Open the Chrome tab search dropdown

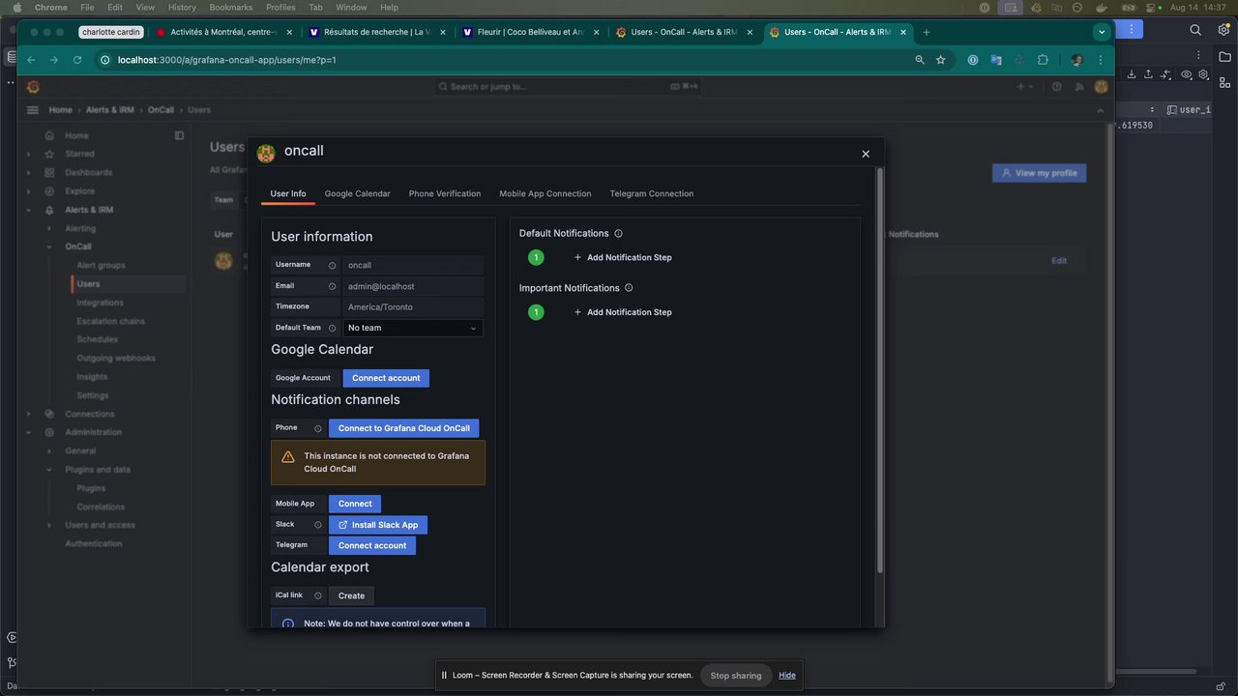click(1101, 32)
